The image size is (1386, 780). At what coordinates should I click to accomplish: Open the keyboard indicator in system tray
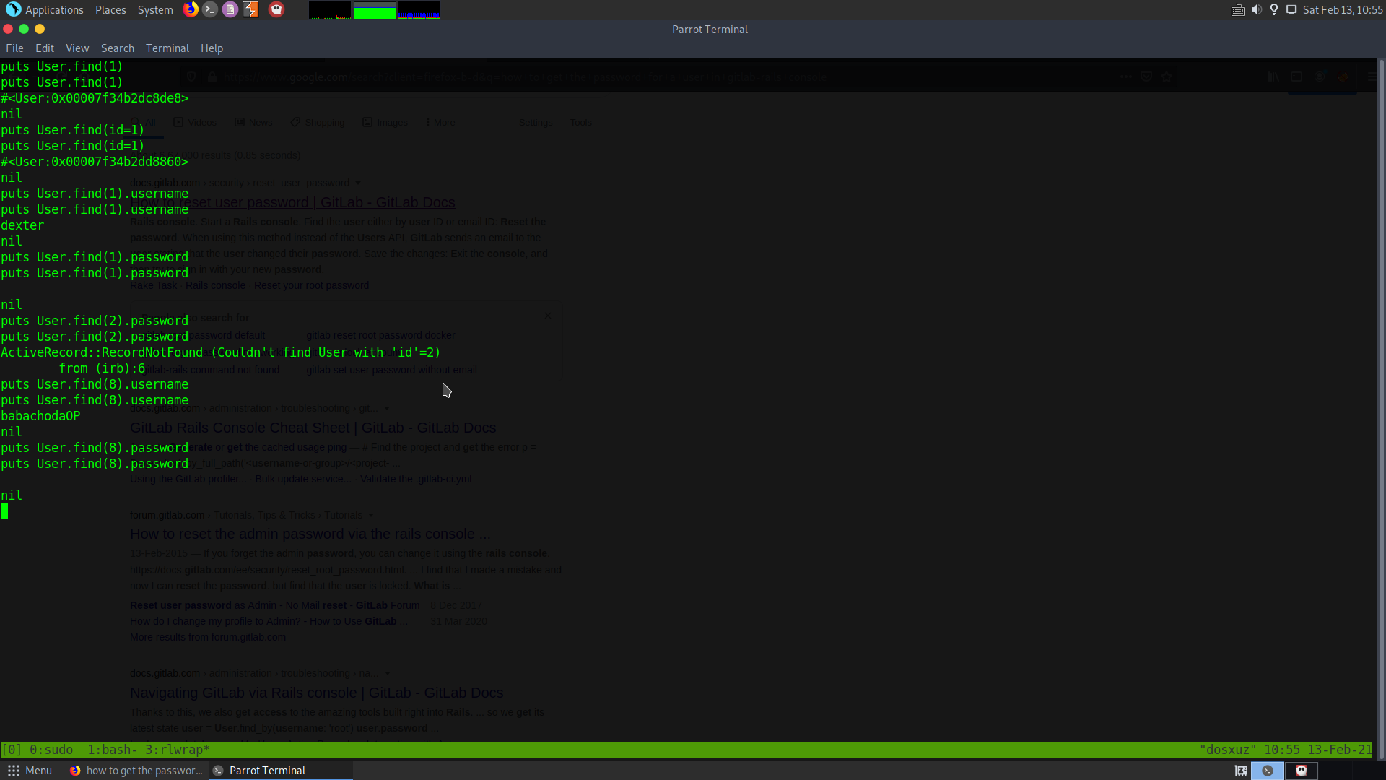click(1237, 10)
